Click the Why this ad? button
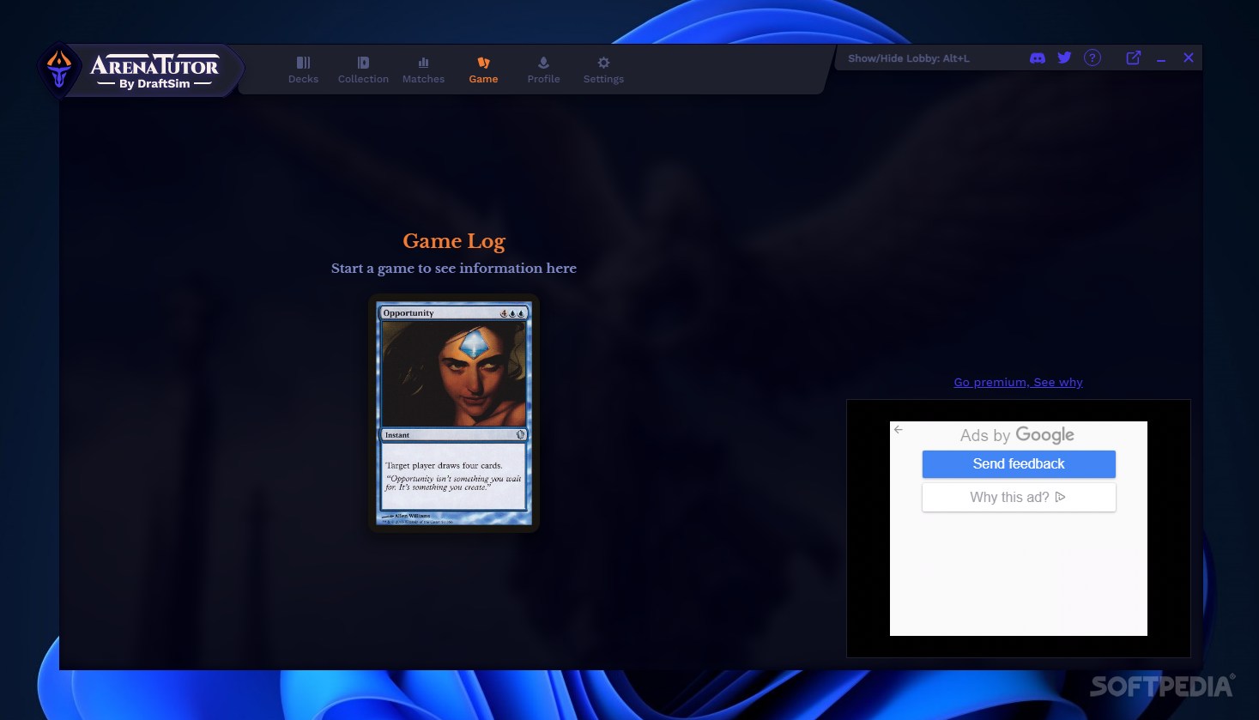Image resolution: width=1259 pixels, height=720 pixels. [x=1019, y=498]
